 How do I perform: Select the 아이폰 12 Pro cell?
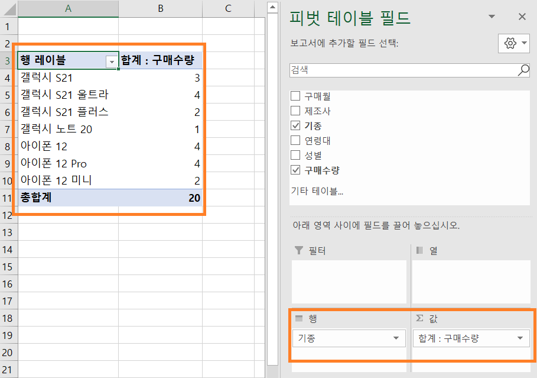coord(68,163)
